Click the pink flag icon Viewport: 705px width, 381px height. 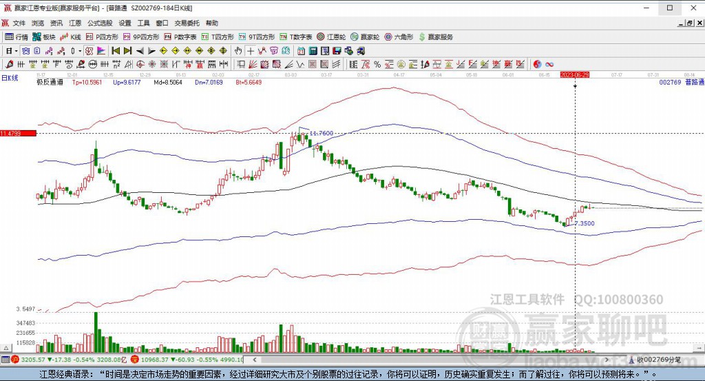[x=101, y=51]
